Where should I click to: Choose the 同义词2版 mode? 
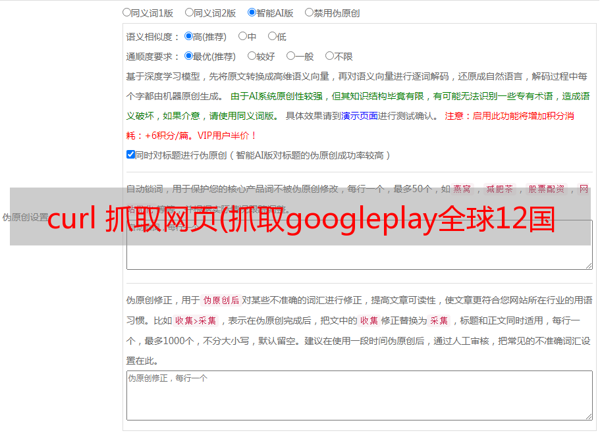click(x=189, y=13)
